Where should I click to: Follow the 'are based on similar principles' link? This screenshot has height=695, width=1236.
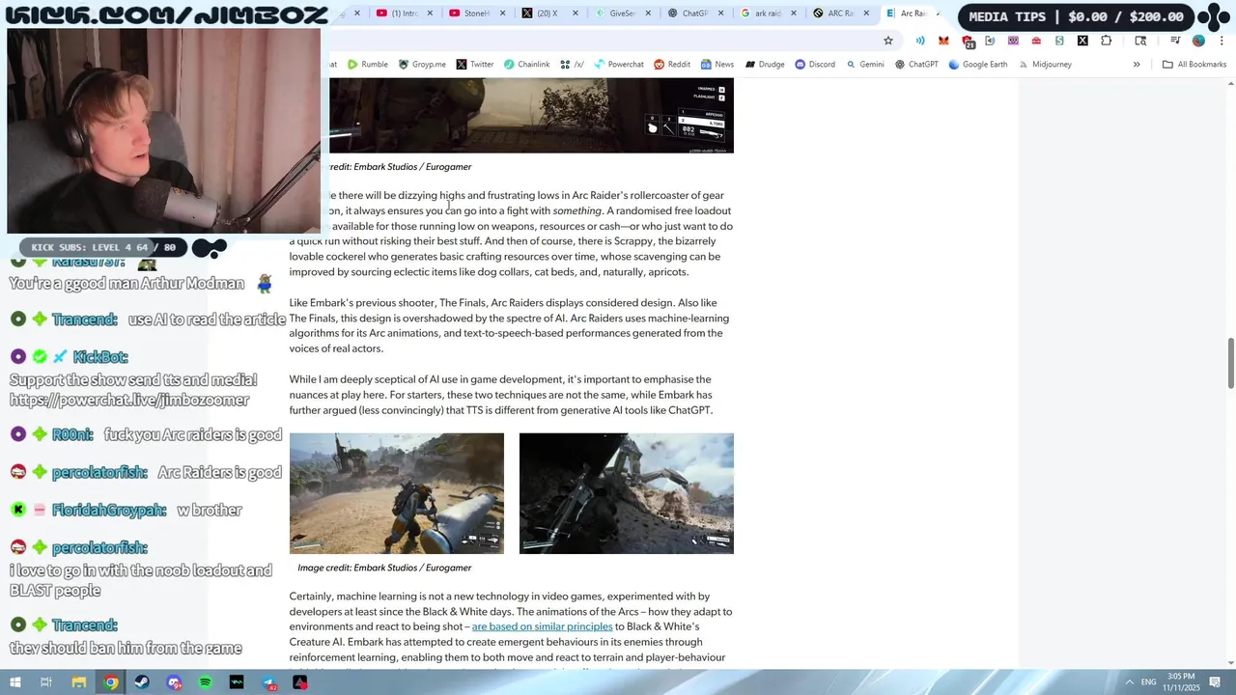click(542, 626)
